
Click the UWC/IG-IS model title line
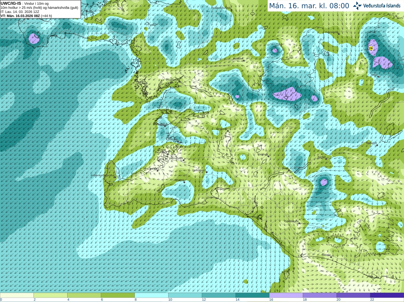24,3
